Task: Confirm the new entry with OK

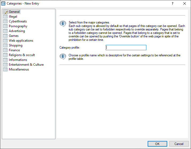Action: (157, 144)
